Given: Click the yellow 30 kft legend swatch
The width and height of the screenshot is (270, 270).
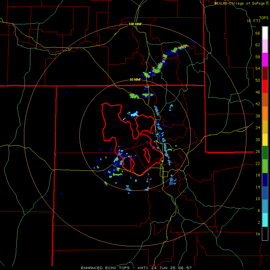Looking at the screenshot, I should (265, 140).
